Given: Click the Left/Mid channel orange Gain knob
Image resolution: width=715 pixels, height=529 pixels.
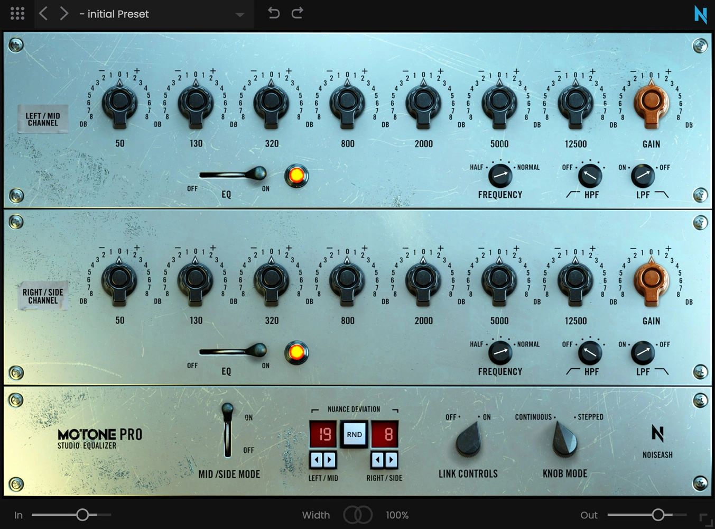Looking at the screenshot, I should coord(651,103).
